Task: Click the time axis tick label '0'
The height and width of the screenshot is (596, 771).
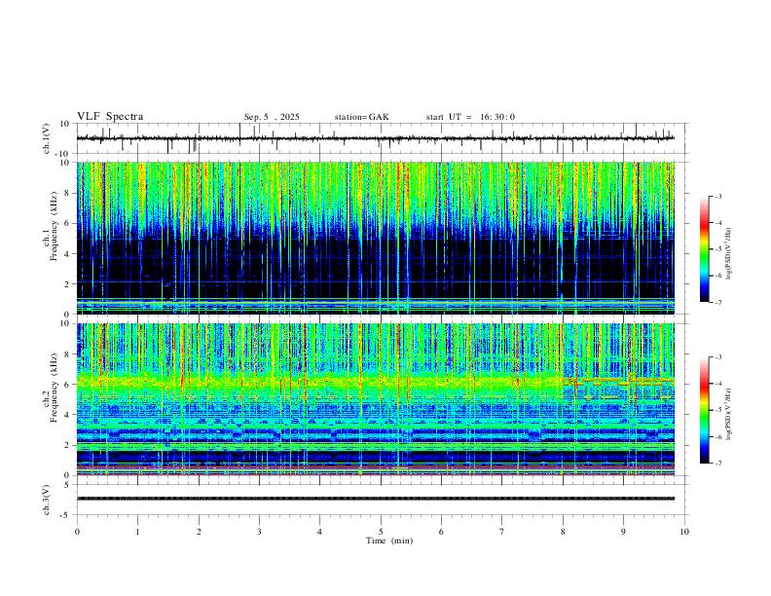Action: click(x=77, y=532)
